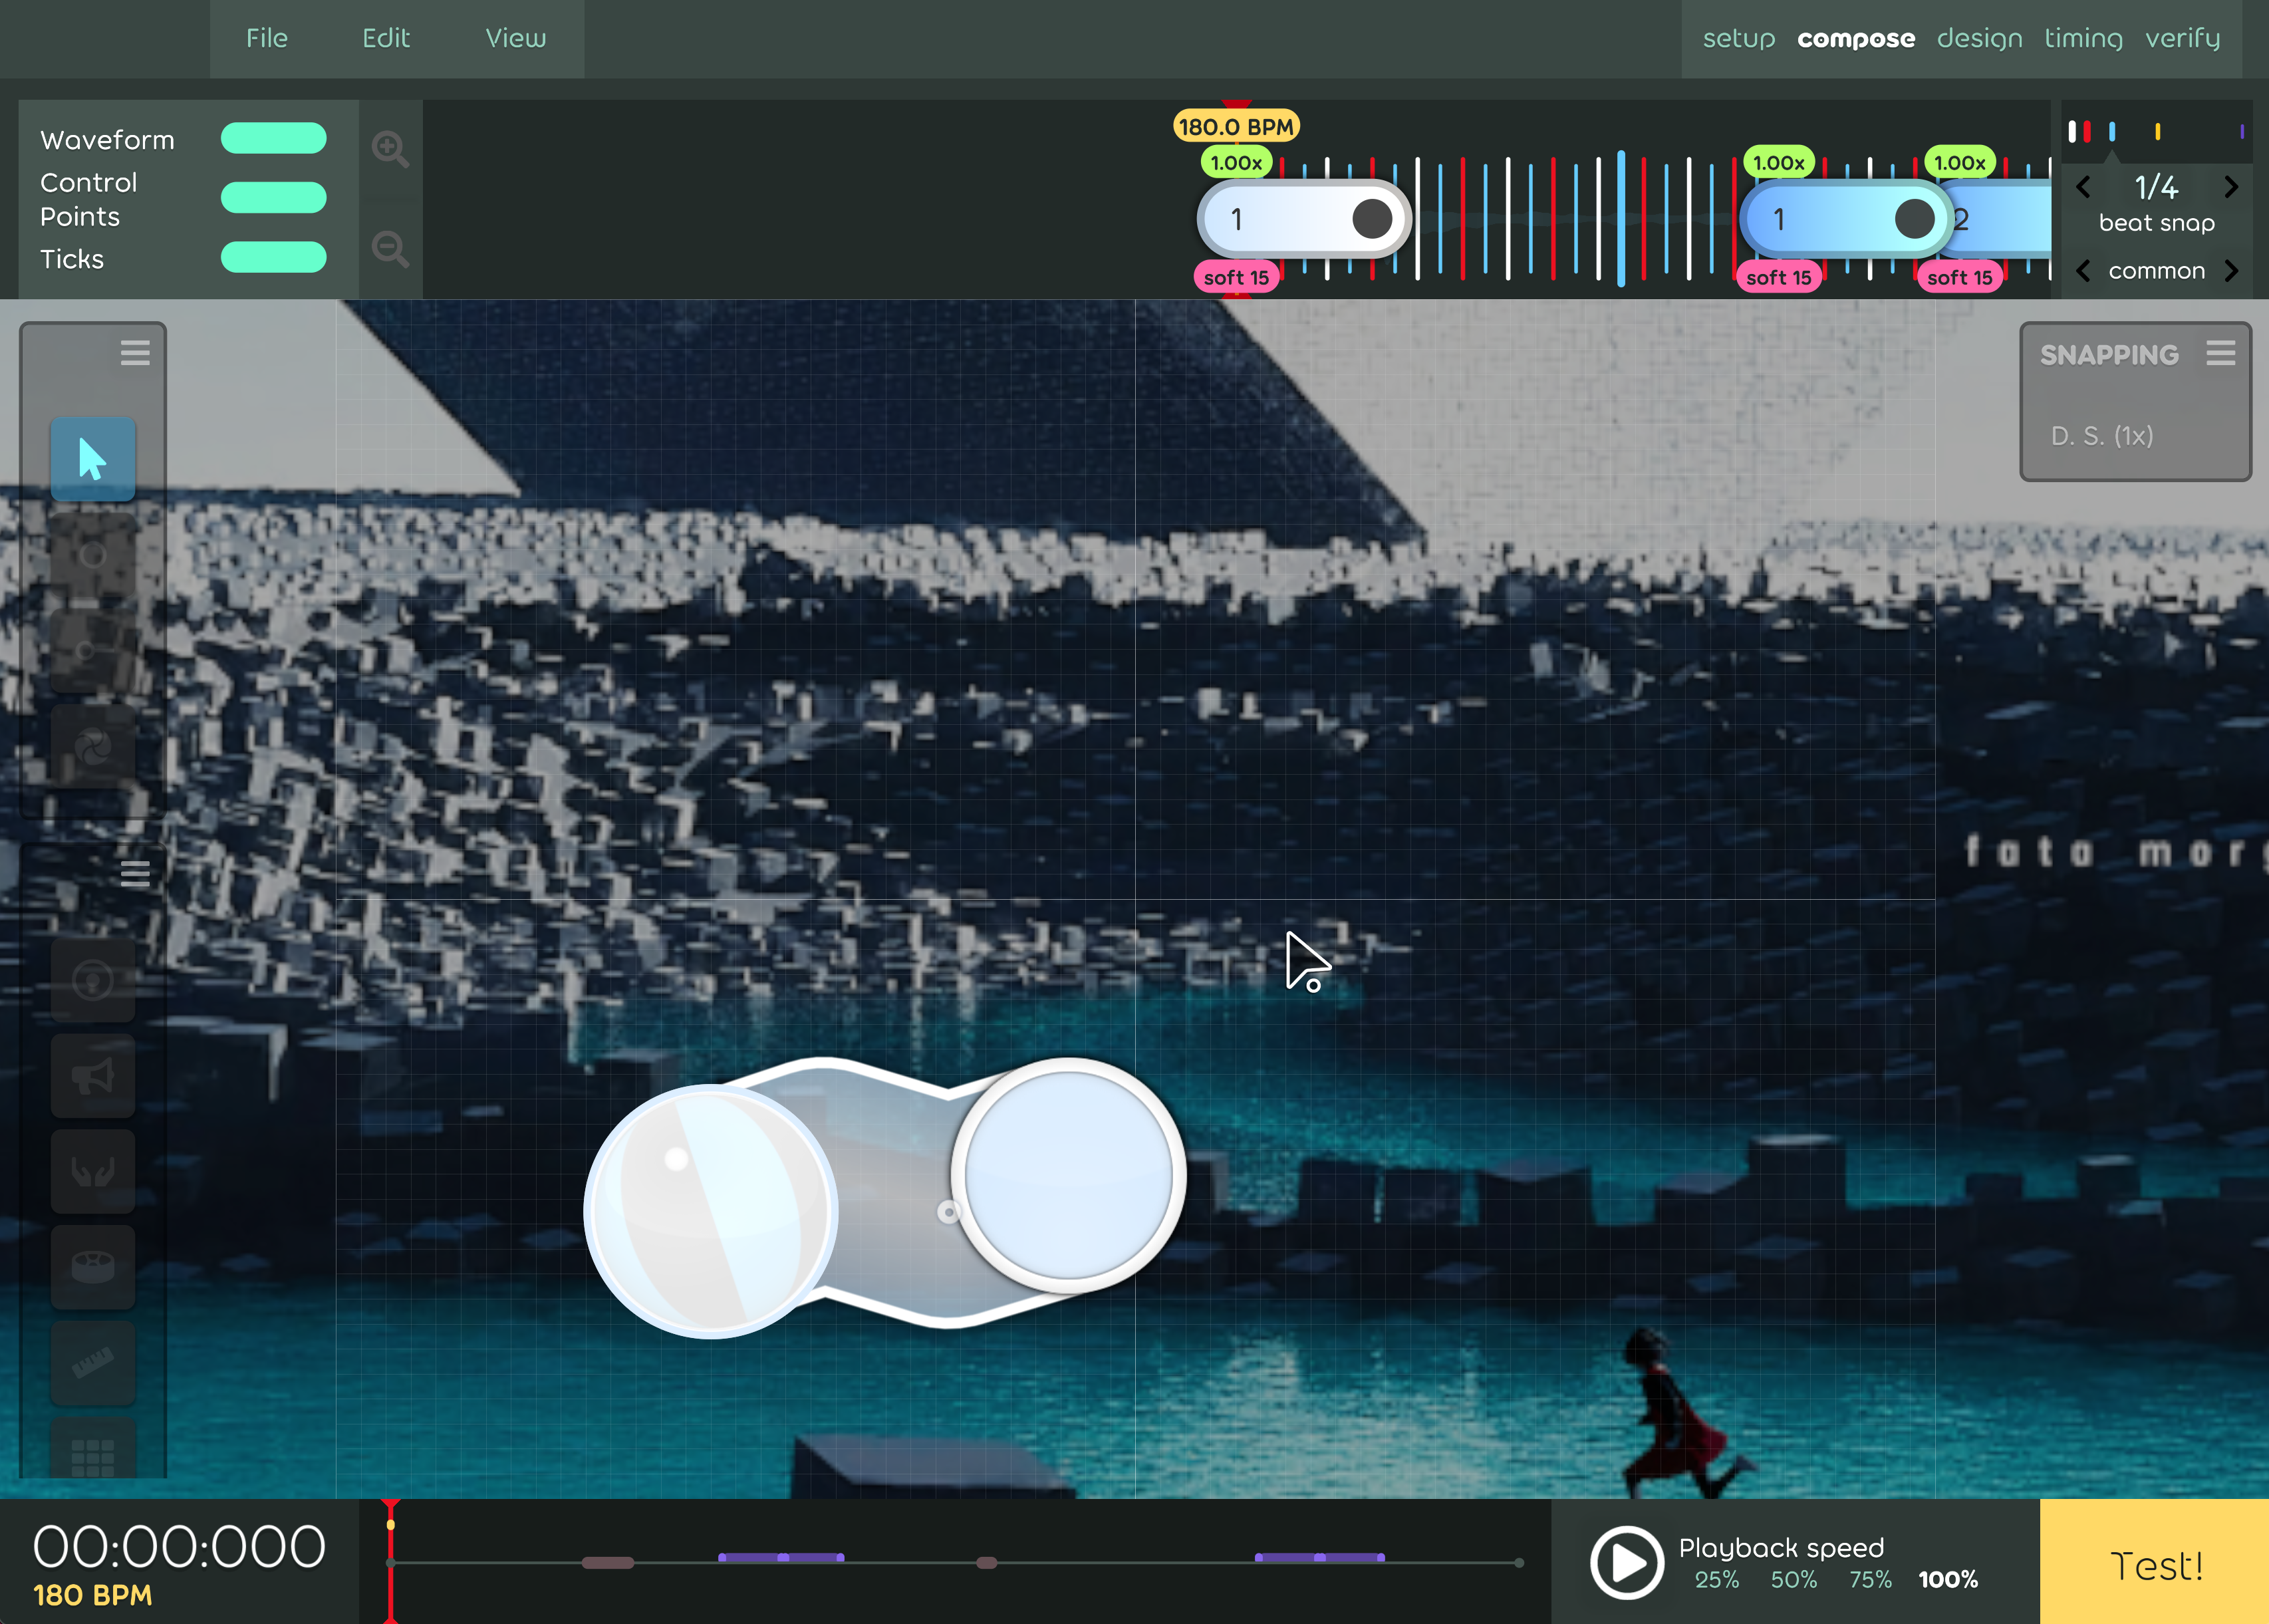Switch common divisor type to next

coord(2231,271)
